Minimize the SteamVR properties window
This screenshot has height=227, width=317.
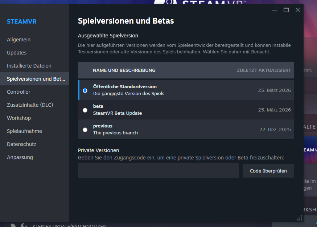tap(275, 10)
